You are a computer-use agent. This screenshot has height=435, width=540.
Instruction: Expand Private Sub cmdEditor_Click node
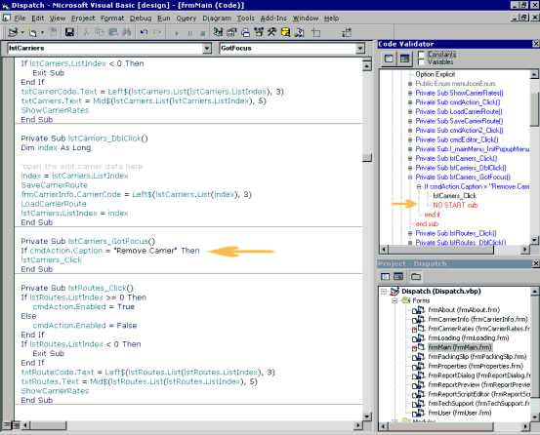410,139
